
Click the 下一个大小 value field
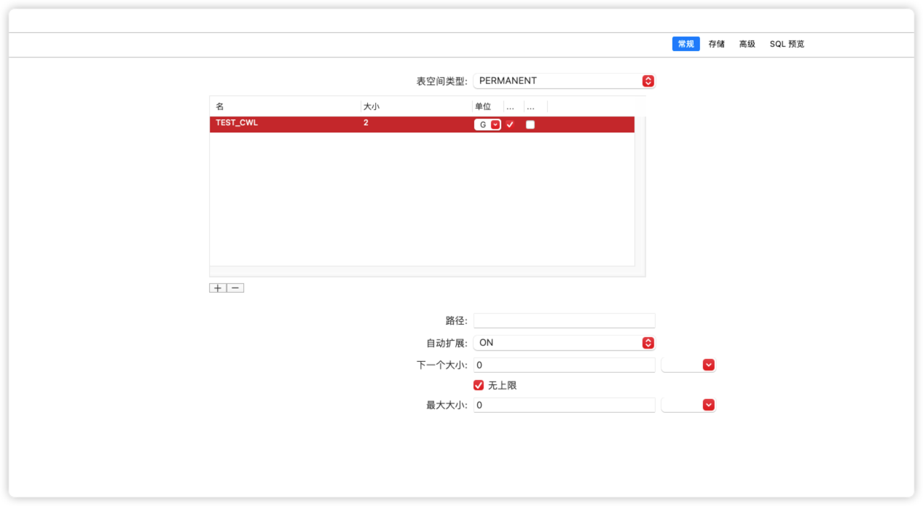click(x=564, y=365)
